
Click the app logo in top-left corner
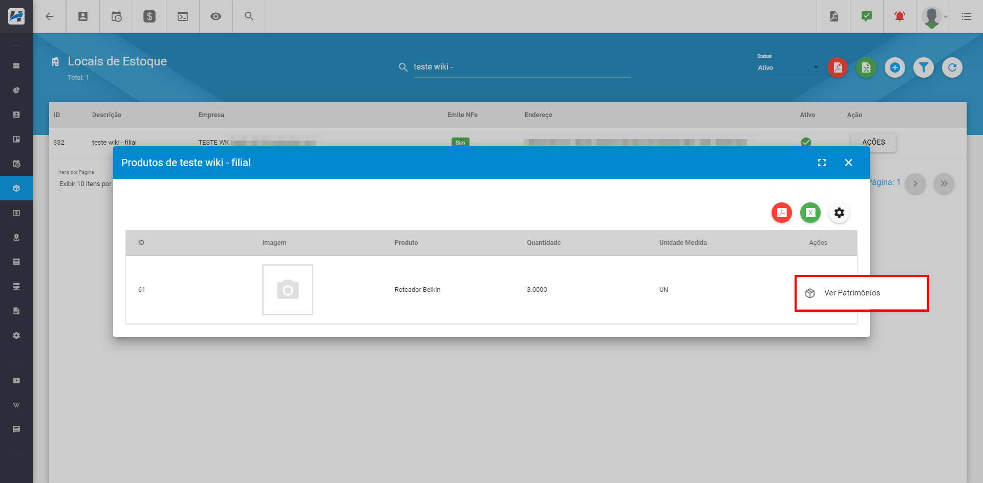click(x=16, y=16)
